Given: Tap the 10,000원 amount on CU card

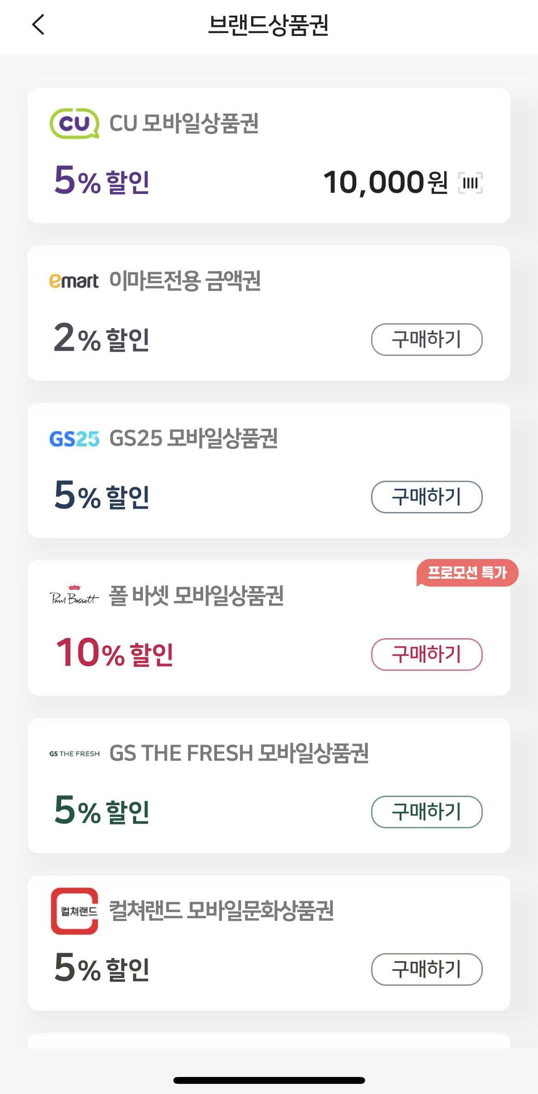Looking at the screenshot, I should 386,182.
